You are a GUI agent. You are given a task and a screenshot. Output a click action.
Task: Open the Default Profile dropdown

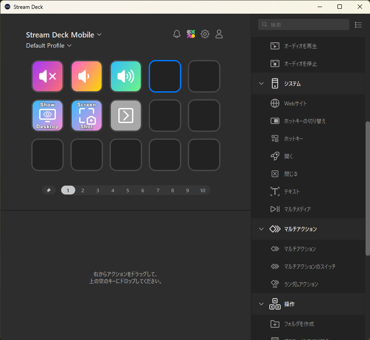48,45
